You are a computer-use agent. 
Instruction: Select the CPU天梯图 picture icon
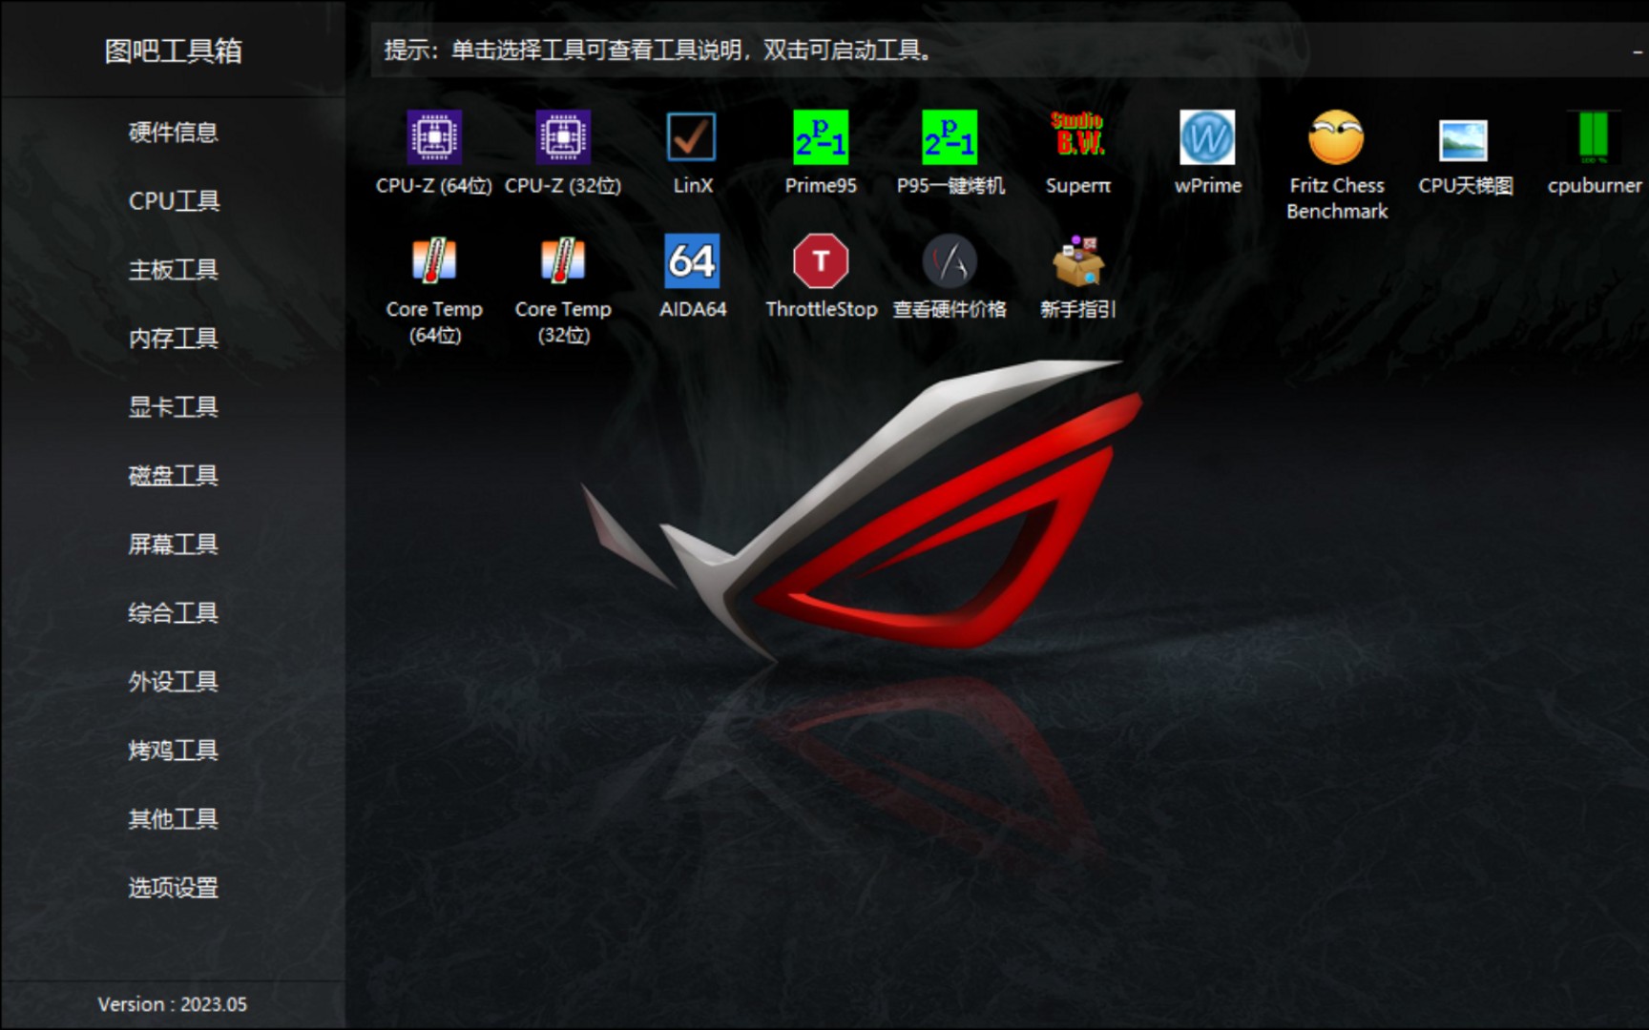click(1464, 141)
